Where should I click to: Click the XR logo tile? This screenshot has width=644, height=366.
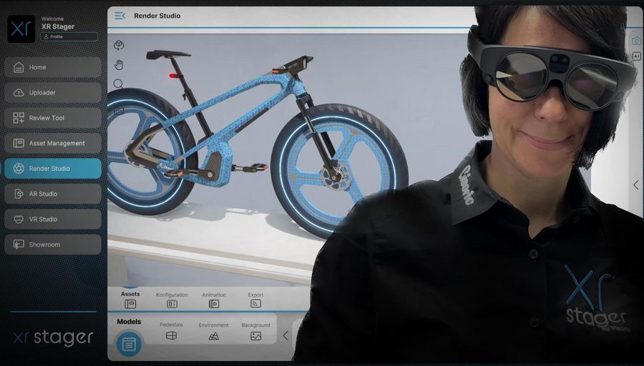pos(21,29)
